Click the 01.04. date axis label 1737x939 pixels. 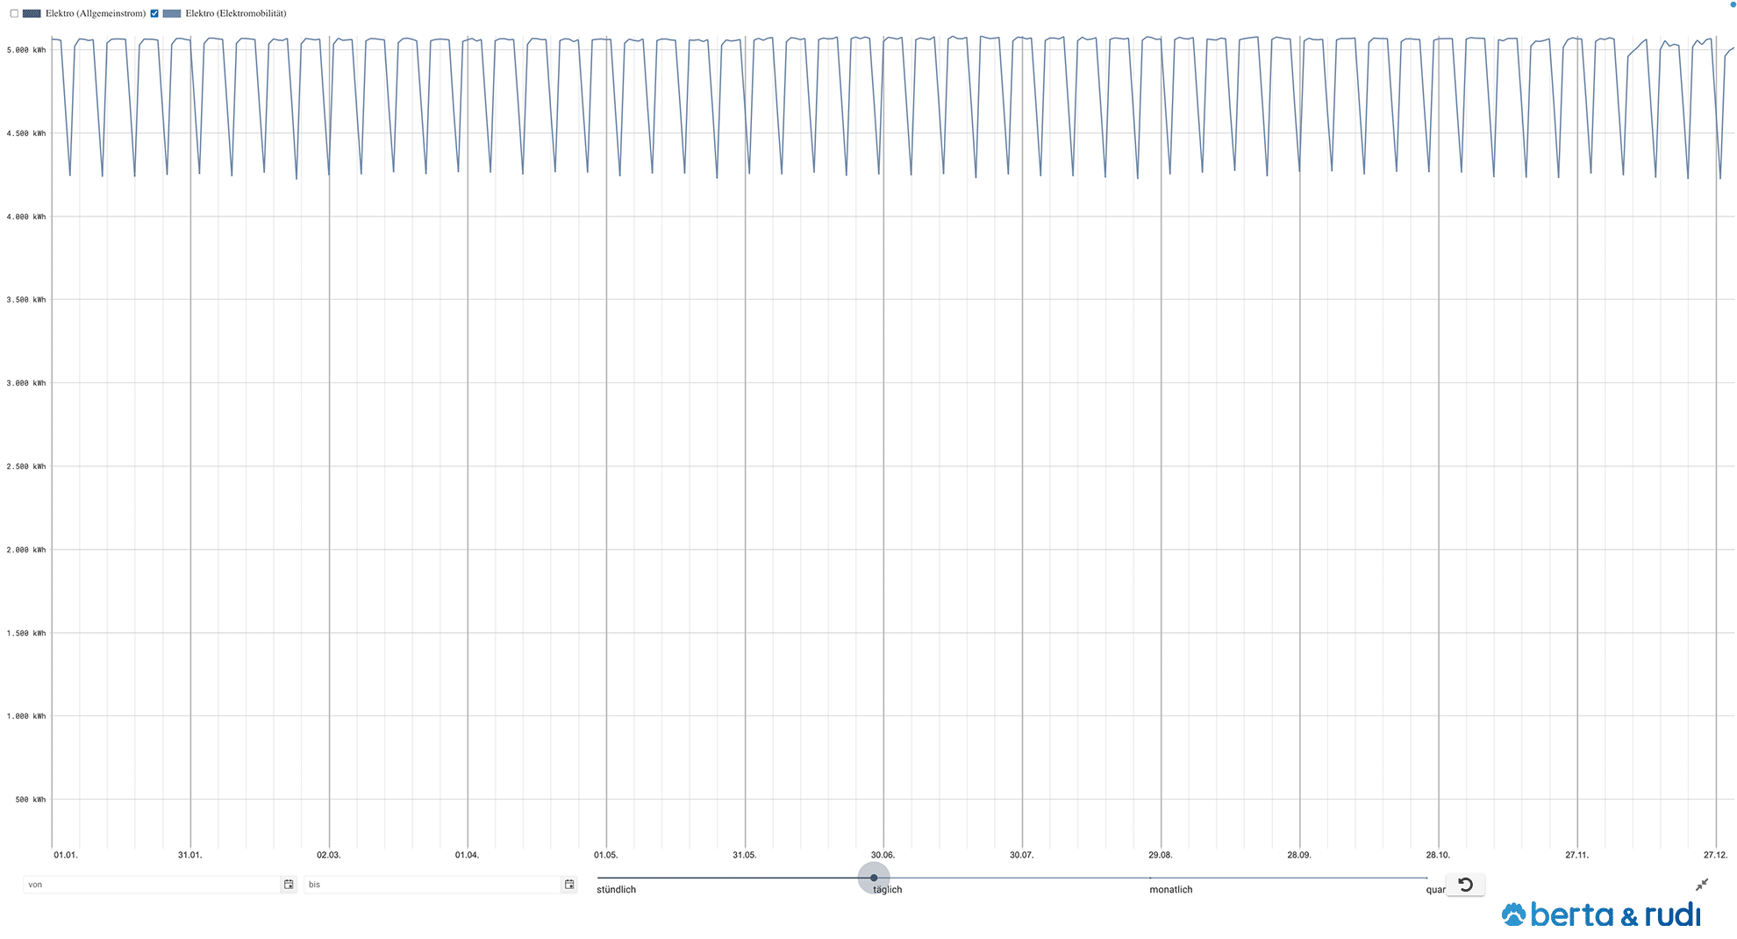[x=468, y=855]
